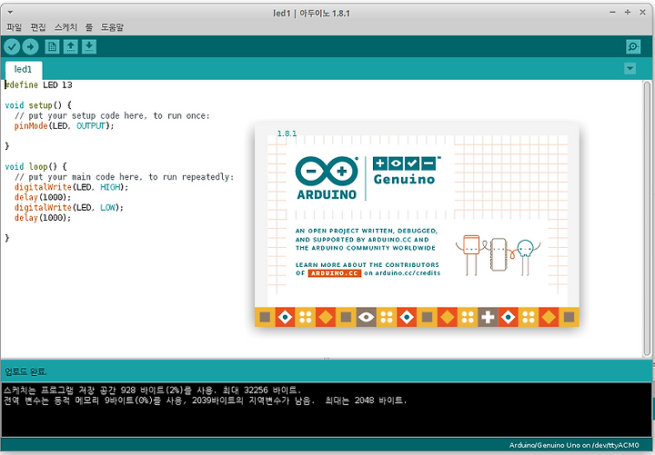
Task: Maximize the Arduino window
Action: coord(628,13)
